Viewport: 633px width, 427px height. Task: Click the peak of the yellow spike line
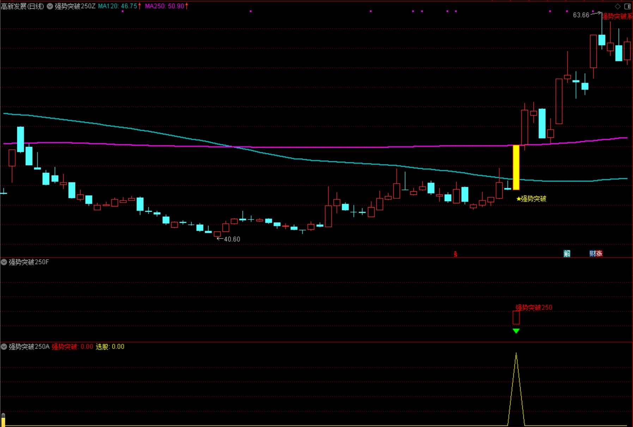(516, 353)
